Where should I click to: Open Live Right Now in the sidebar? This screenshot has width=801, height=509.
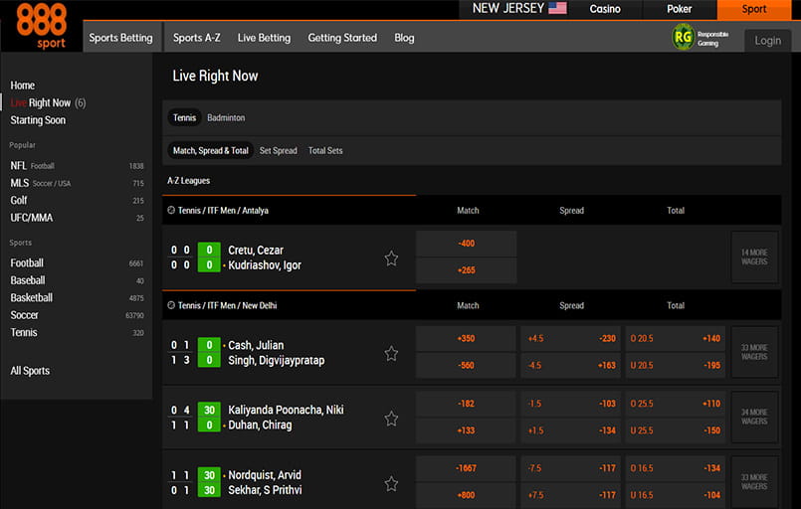[48, 102]
